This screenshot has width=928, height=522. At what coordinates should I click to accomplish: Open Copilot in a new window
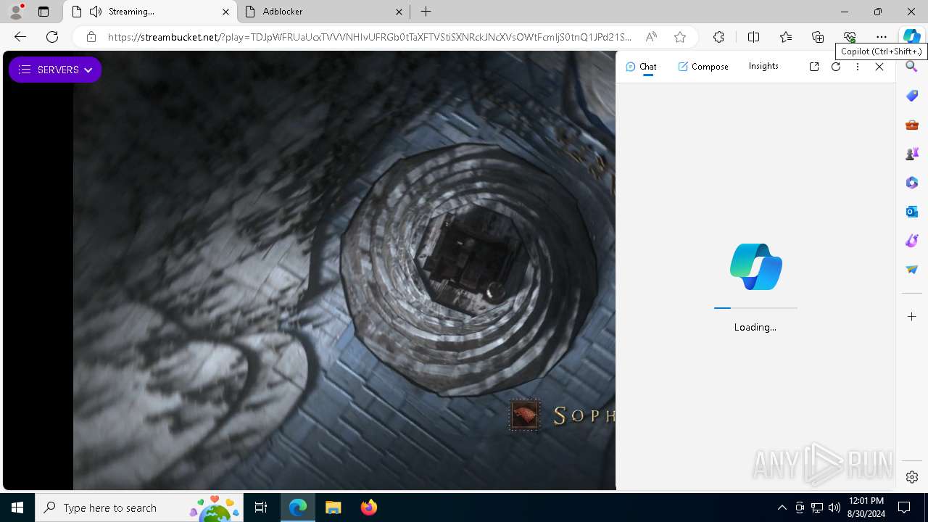[814, 67]
